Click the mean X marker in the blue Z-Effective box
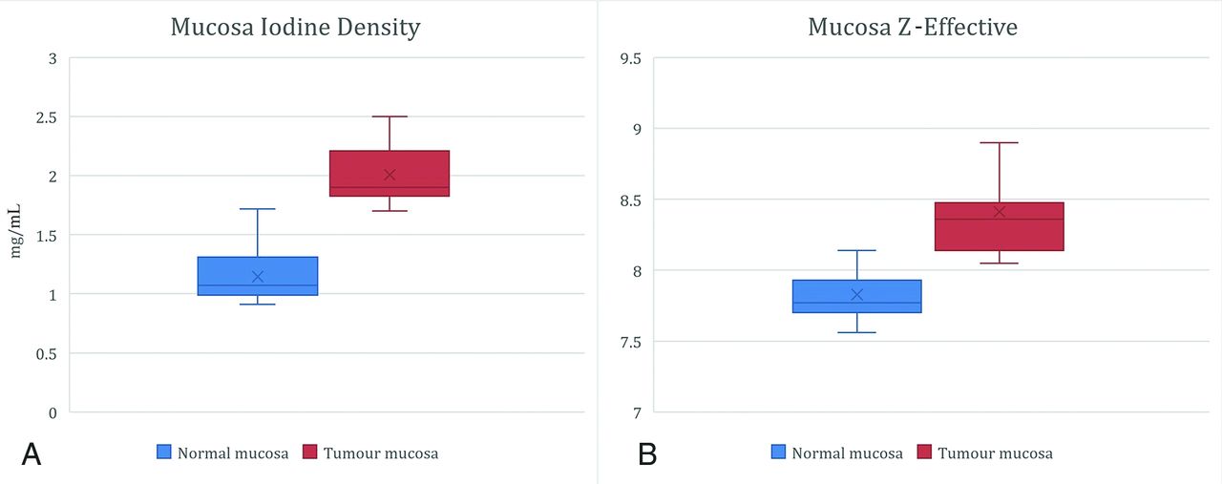 coord(857,295)
